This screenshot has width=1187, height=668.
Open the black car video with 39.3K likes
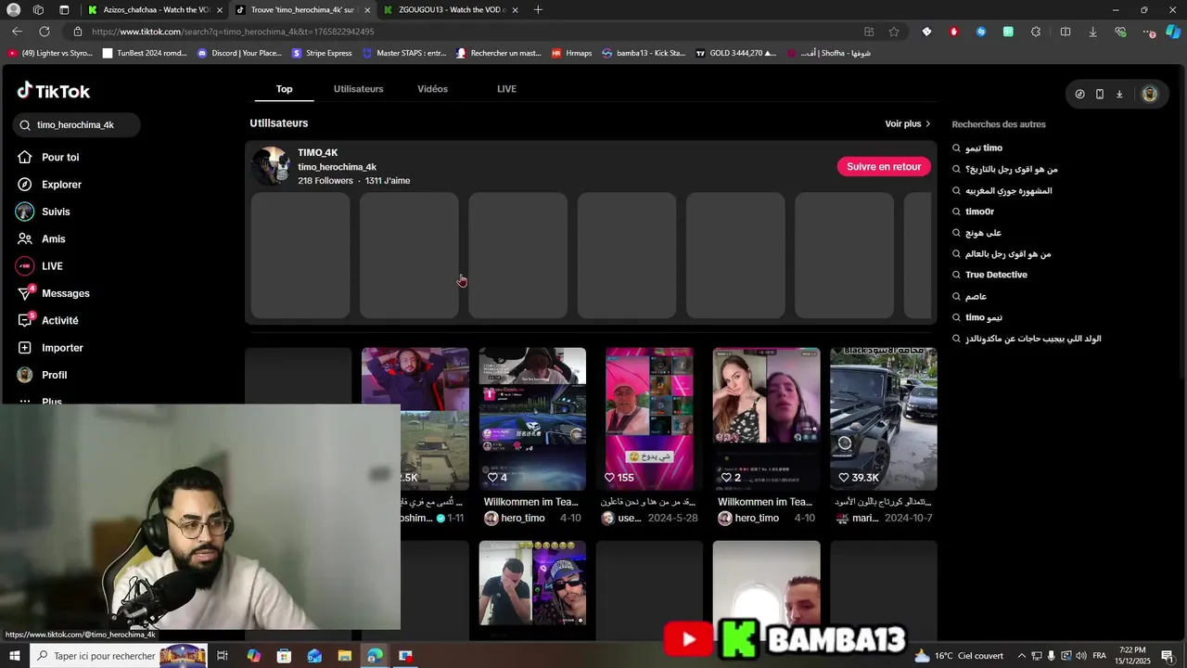coord(884,418)
